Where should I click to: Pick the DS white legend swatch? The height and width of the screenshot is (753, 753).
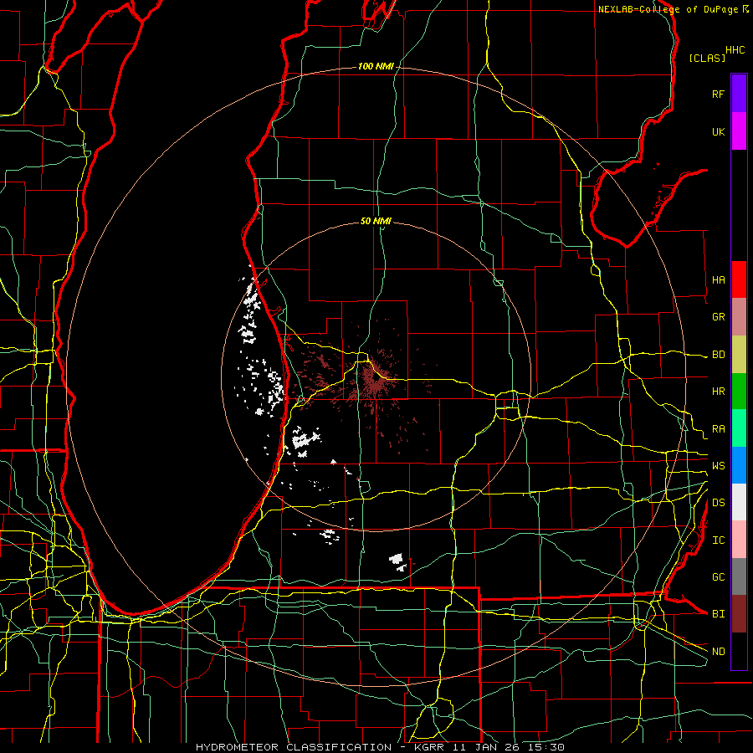click(x=739, y=502)
